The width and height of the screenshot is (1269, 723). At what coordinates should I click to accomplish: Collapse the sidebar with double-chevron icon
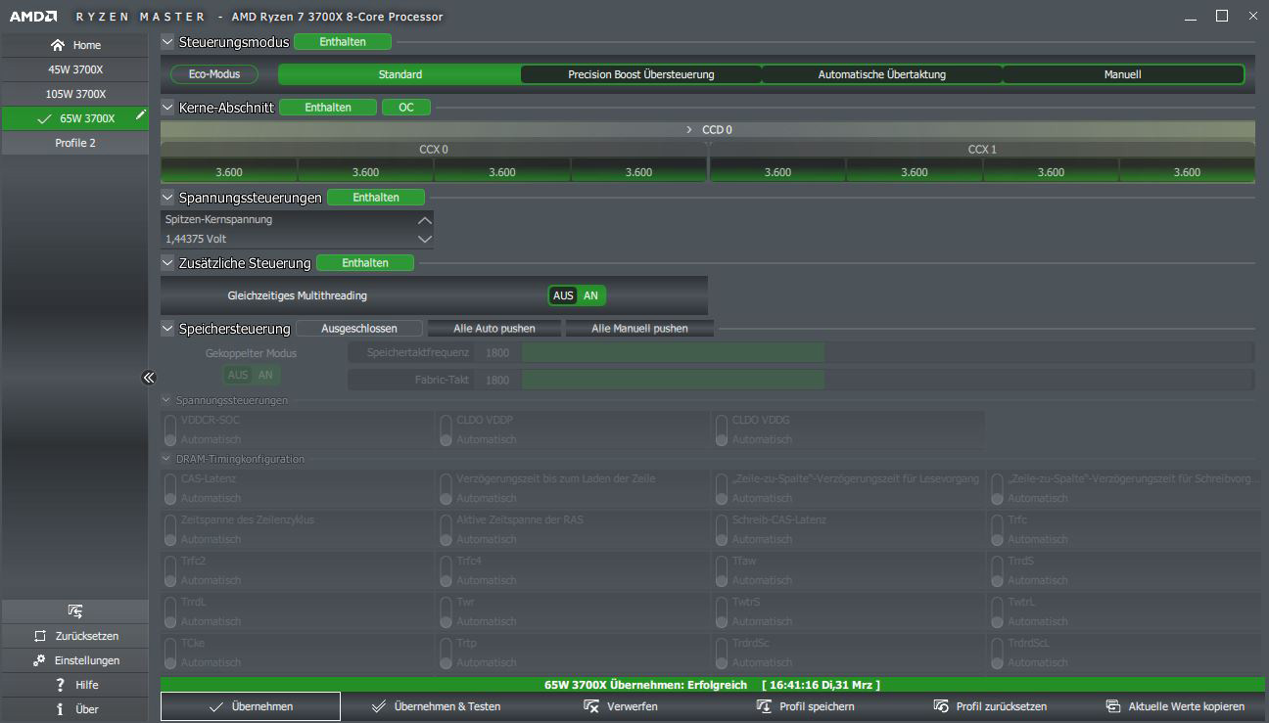coord(149,377)
